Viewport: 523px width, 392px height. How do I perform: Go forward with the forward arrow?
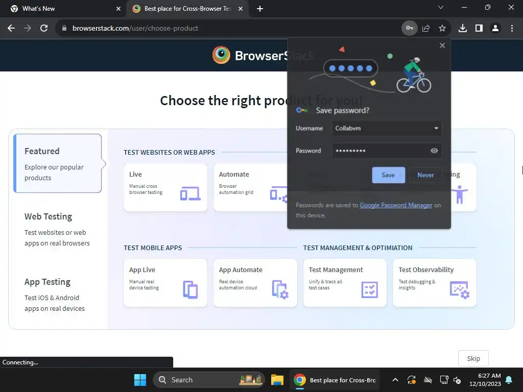pyautogui.click(x=28, y=29)
